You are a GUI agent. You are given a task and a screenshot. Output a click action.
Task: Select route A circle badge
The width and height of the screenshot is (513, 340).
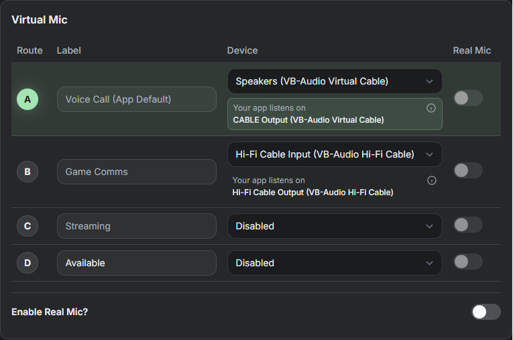tap(27, 99)
